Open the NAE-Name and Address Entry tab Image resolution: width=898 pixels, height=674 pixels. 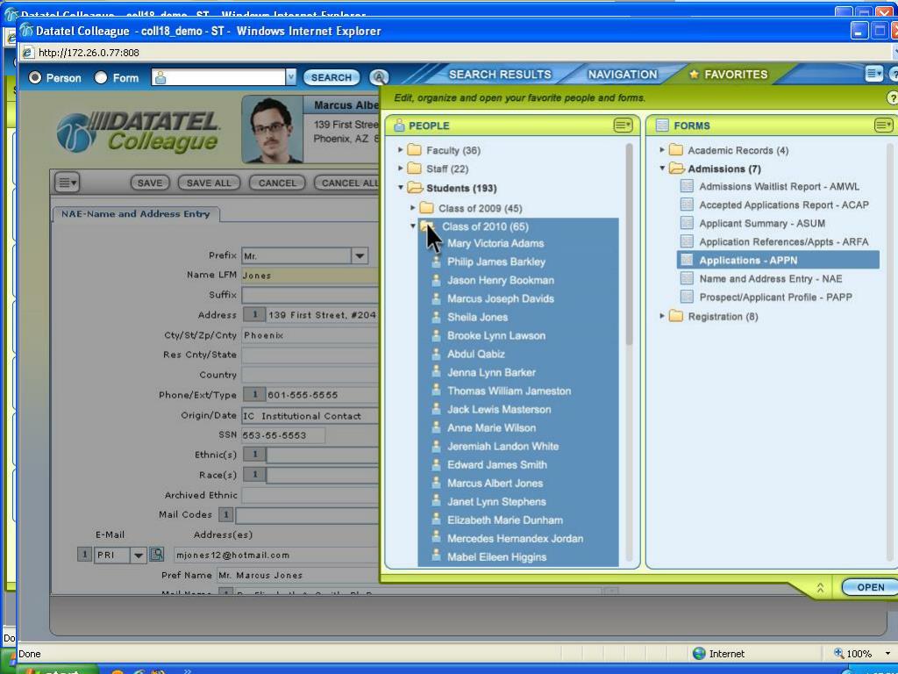point(136,214)
